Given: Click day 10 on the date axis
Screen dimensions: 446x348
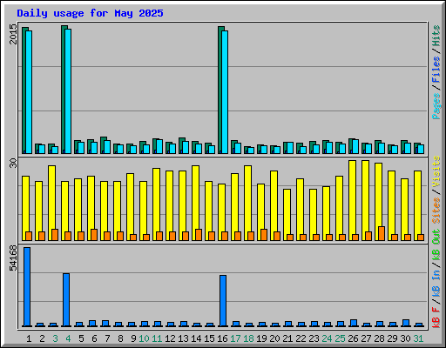Looking at the screenshot, I should [x=144, y=338].
